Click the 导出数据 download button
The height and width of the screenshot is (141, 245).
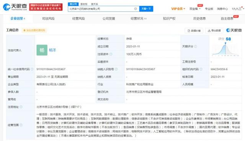(214, 31)
